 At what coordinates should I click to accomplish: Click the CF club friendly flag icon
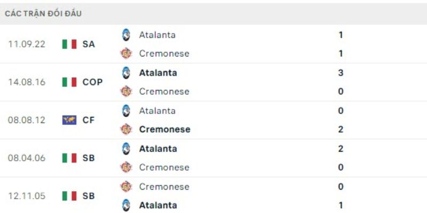[x=69, y=120]
